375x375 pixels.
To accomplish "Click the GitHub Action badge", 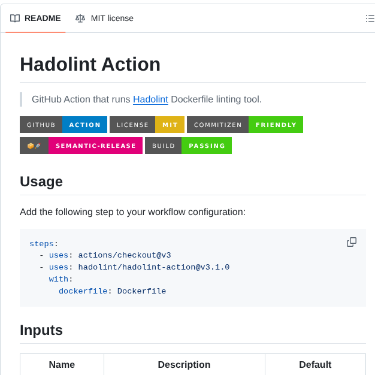I will [63, 125].
